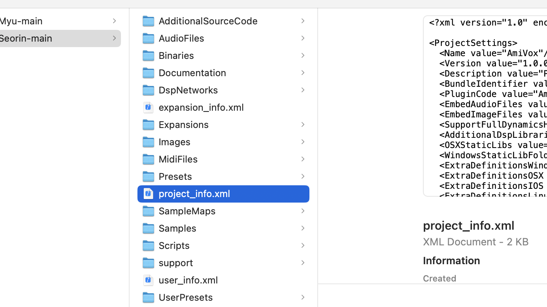Select the SampleMaps folder name
This screenshot has height=307, width=547.
pos(187,211)
